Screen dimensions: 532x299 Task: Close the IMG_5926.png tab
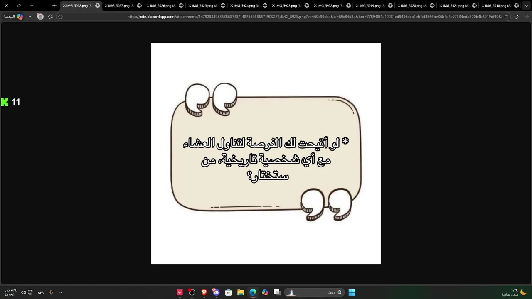pos(148,6)
